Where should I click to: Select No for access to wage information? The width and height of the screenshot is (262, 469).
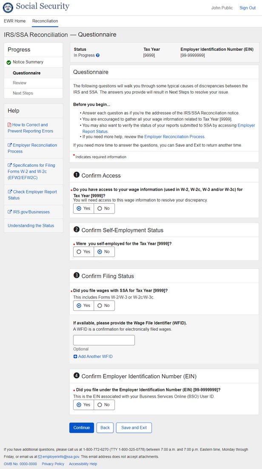104,208
